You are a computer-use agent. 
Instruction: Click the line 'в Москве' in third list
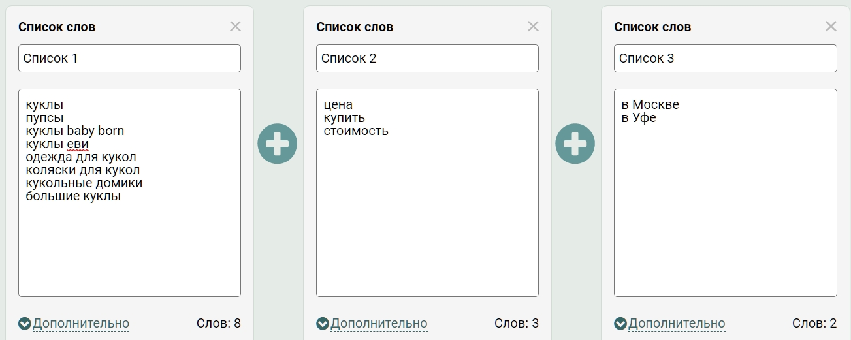tap(650, 104)
